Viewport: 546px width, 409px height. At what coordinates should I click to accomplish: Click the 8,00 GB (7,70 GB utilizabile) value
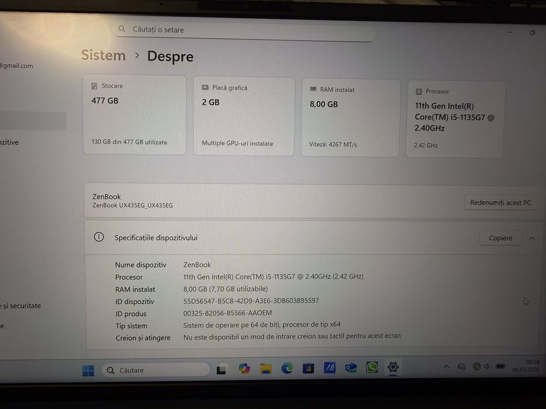225,289
